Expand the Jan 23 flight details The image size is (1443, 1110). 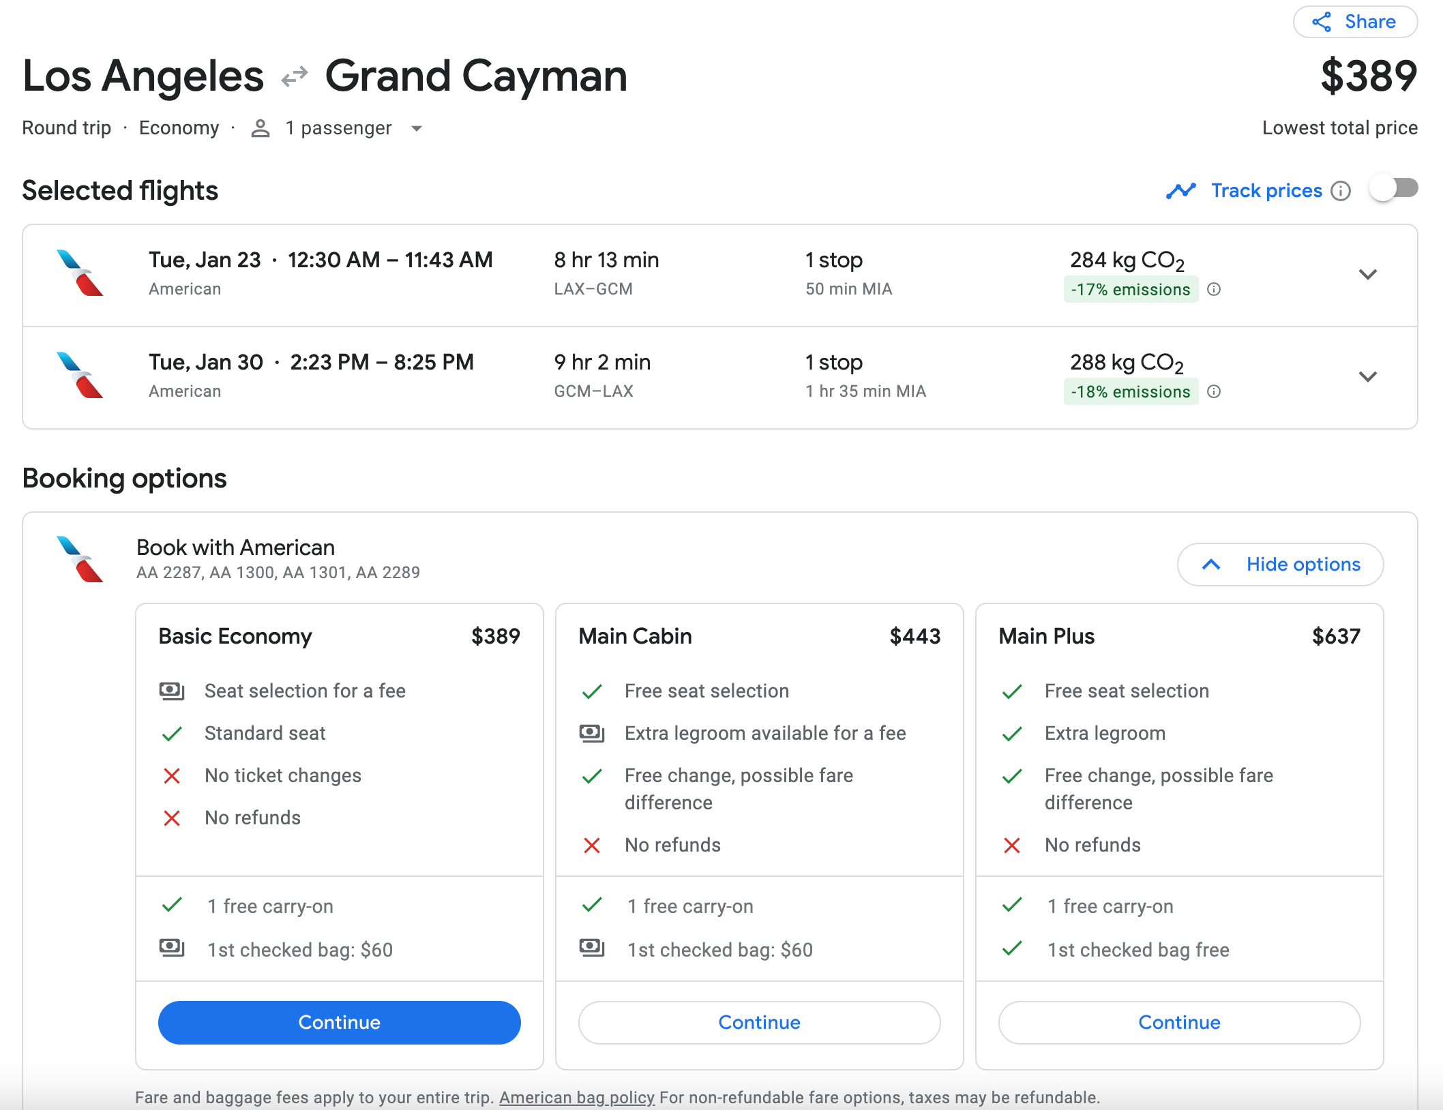click(x=1367, y=275)
